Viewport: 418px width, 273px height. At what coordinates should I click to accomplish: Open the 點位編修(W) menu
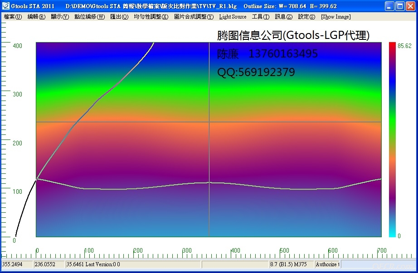[90, 17]
